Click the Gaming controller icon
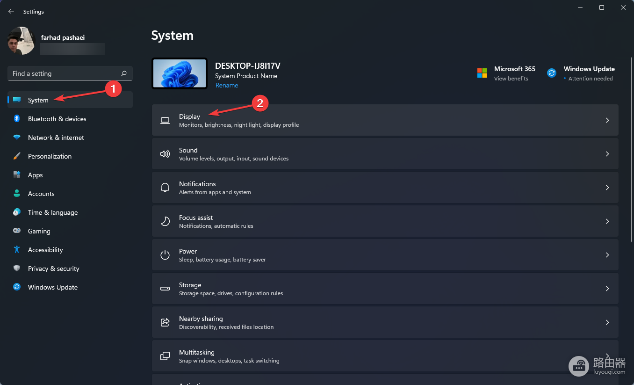This screenshot has width=634, height=385. point(17,231)
